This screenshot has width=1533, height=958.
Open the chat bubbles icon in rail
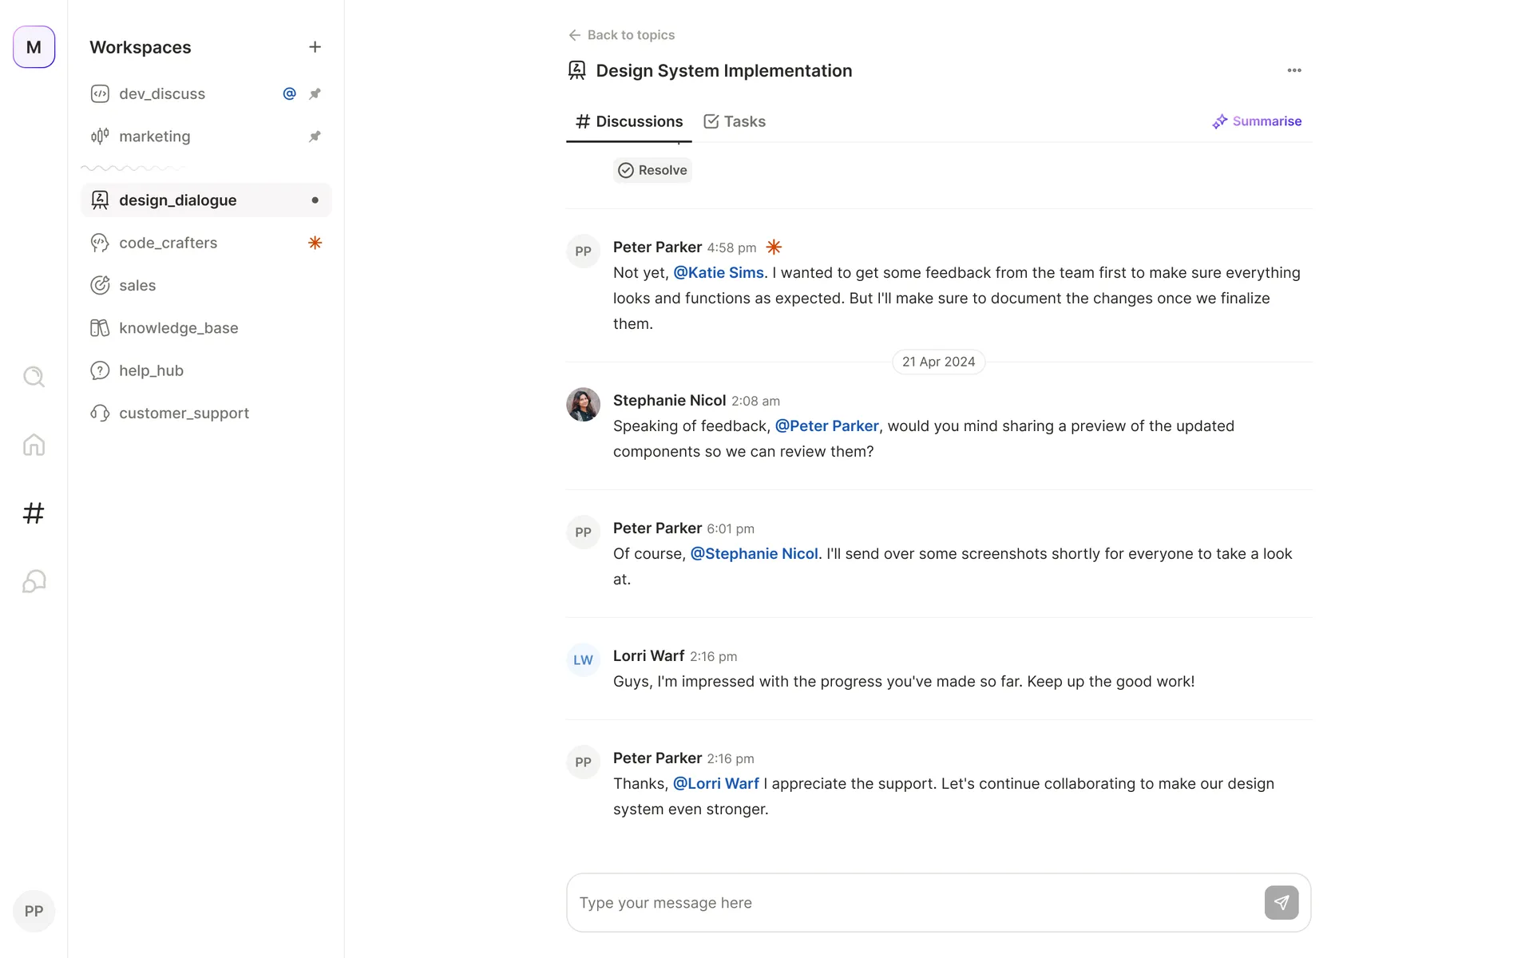[34, 581]
